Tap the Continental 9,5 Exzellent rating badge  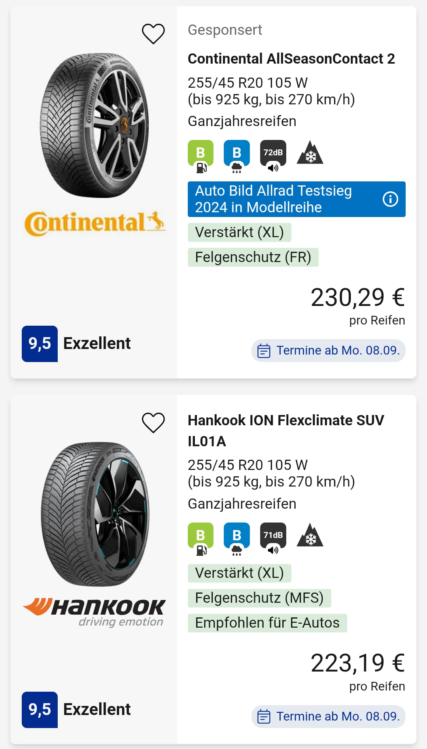pyautogui.click(x=76, y=343)
